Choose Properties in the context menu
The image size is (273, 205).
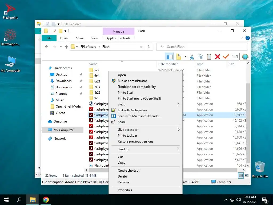pos(145,190)
